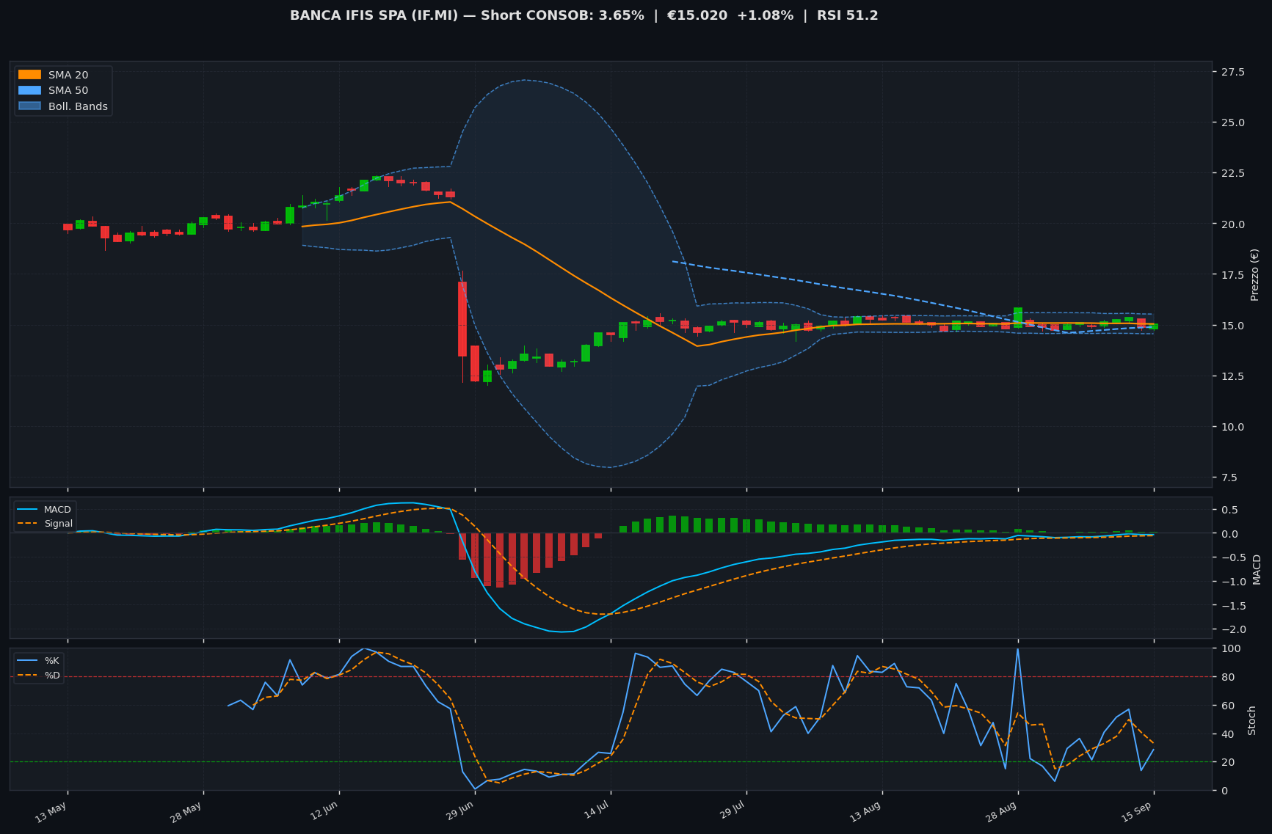Click the deepest red MACD histogram bar
The height and width of the screenshot is (834, 1272).
point(500,560)
